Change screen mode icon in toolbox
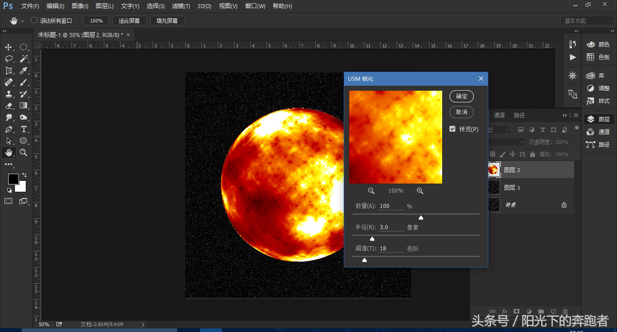The height and width of the screenshot is (332, 617). point(23,201)
